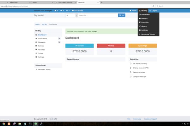Click the Settings gear icon in sidebar
This screenshot has width=190, height=127.
pyautogui.click(x=36, y=57)
